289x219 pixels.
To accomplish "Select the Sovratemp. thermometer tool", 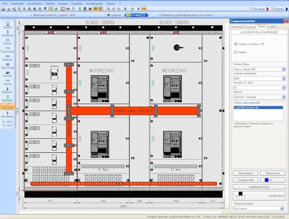I will click(x=8, y=114).
